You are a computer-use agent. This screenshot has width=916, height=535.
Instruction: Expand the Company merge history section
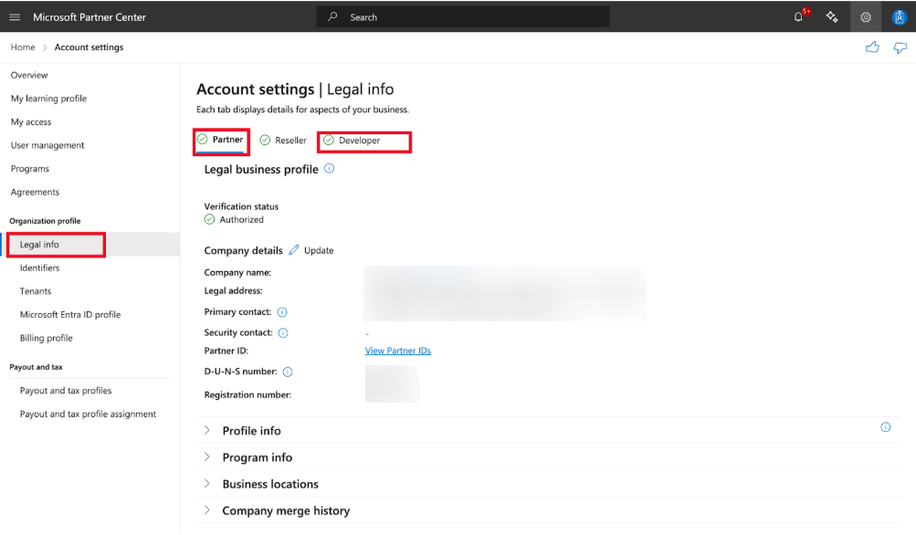206,510
